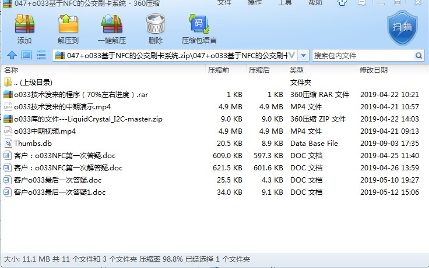
Task: Select 客户o033最后一次答疑.doc file name
Action: pyautogui.click(x=58, y=180)
